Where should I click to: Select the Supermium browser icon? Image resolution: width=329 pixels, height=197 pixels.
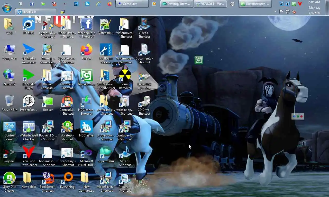[x=106, y=154]
